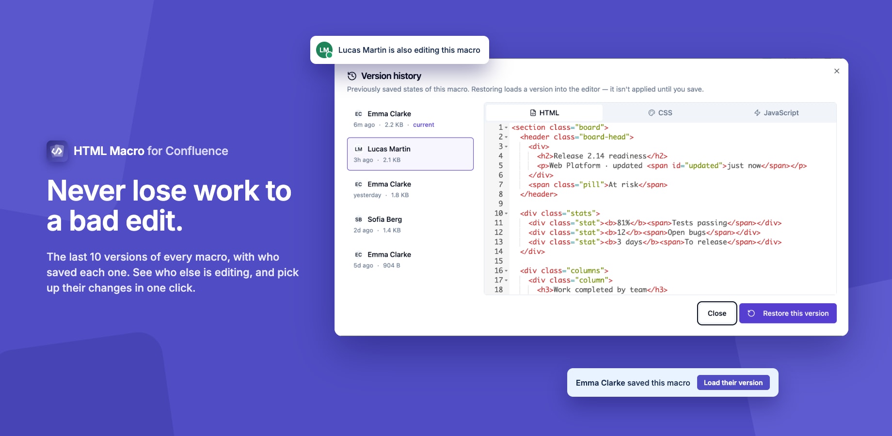This screenshot has height=436, width=892.
Task: Click the SB avatar for Sofia Berg
Action: tap(359, 219)
